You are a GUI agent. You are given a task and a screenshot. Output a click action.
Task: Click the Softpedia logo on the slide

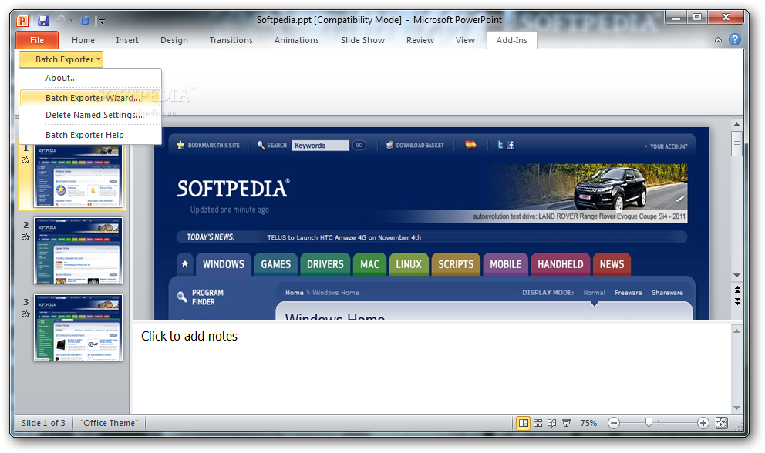tap(233, 189)
